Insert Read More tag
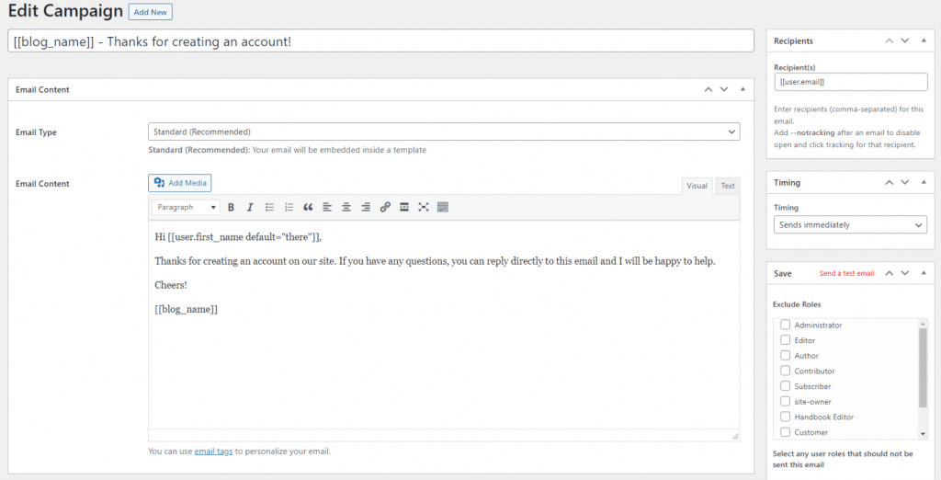The image size is (941, 480). (404, 207)
